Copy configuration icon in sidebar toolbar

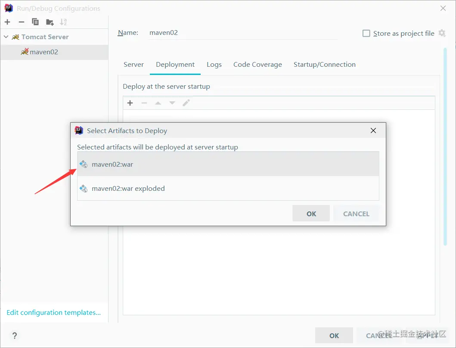coord(35,22)
